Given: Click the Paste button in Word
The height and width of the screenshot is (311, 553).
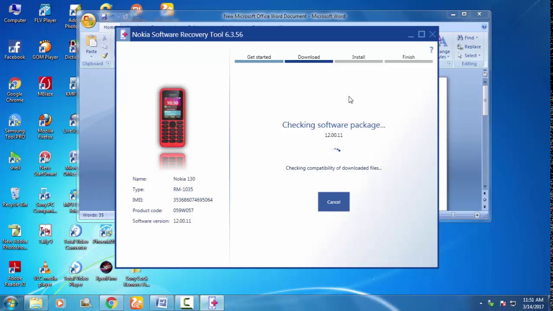Looking at the screenshot, I should [x=91, y=45].
